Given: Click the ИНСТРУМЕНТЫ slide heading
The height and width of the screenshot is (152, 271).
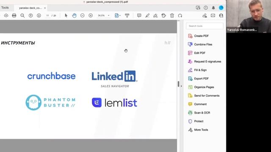Looking at the screenshot, I should 18,43.
